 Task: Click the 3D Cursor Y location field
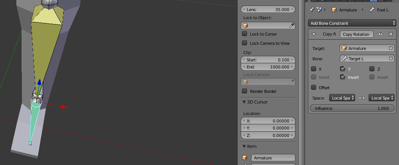[268, 128]
